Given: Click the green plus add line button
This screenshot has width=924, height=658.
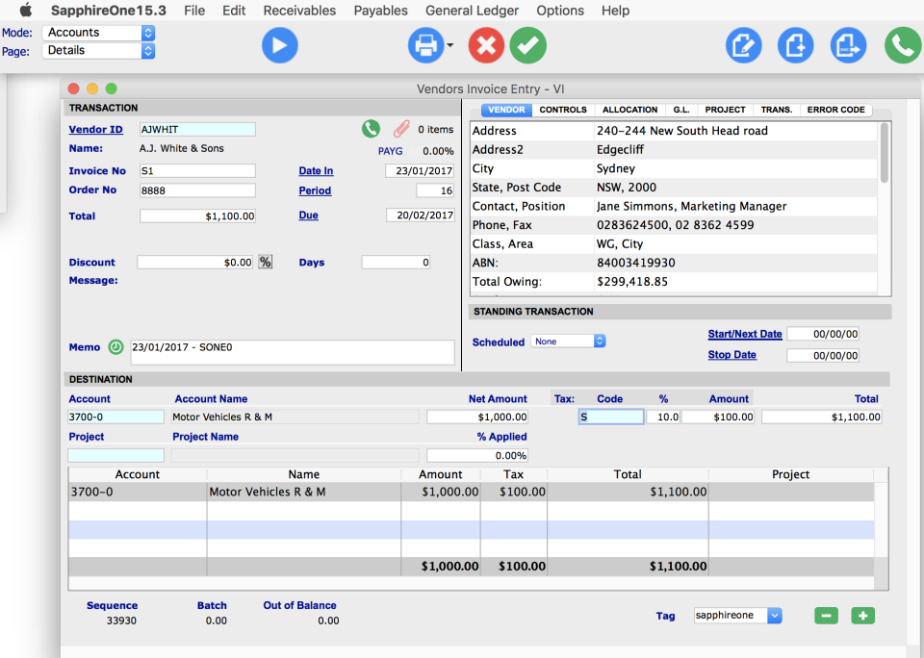Looking at the screenshot, I should (x=862, y=616).
